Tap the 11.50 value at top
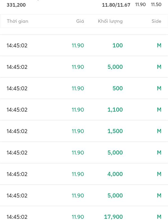The width and height of the screenshot is (168, 224). point(156,4)
